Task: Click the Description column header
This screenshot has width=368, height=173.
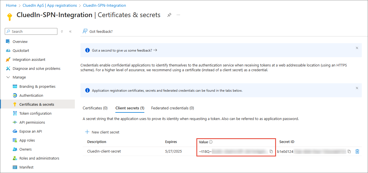Action: point(97,142)
